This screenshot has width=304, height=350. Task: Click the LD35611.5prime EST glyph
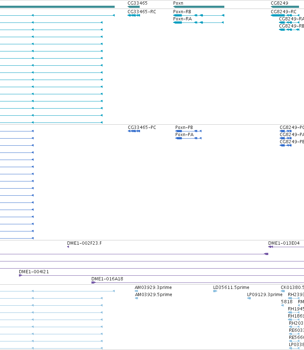tap(215, 291)
